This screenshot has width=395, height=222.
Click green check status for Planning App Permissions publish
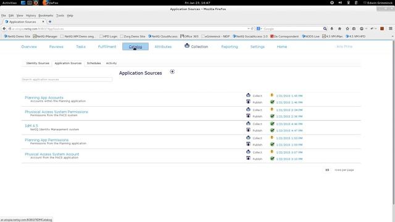click(x=272, y=144)
